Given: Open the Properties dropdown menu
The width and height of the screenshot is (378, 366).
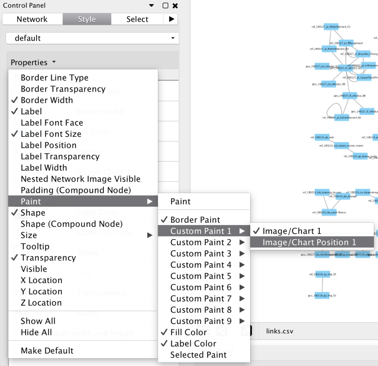Looking at the screenshot, I should tap(33, 62).
